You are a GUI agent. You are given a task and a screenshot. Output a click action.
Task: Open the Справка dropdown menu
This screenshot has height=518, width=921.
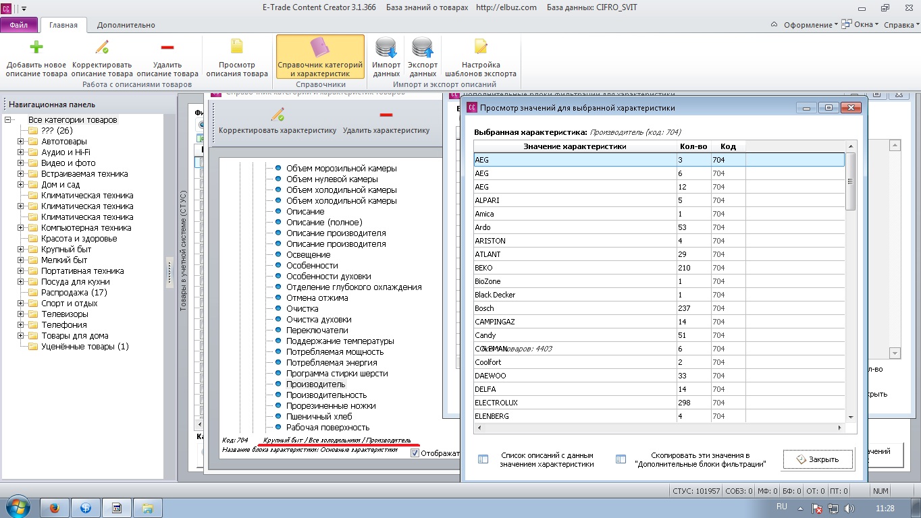901,25
